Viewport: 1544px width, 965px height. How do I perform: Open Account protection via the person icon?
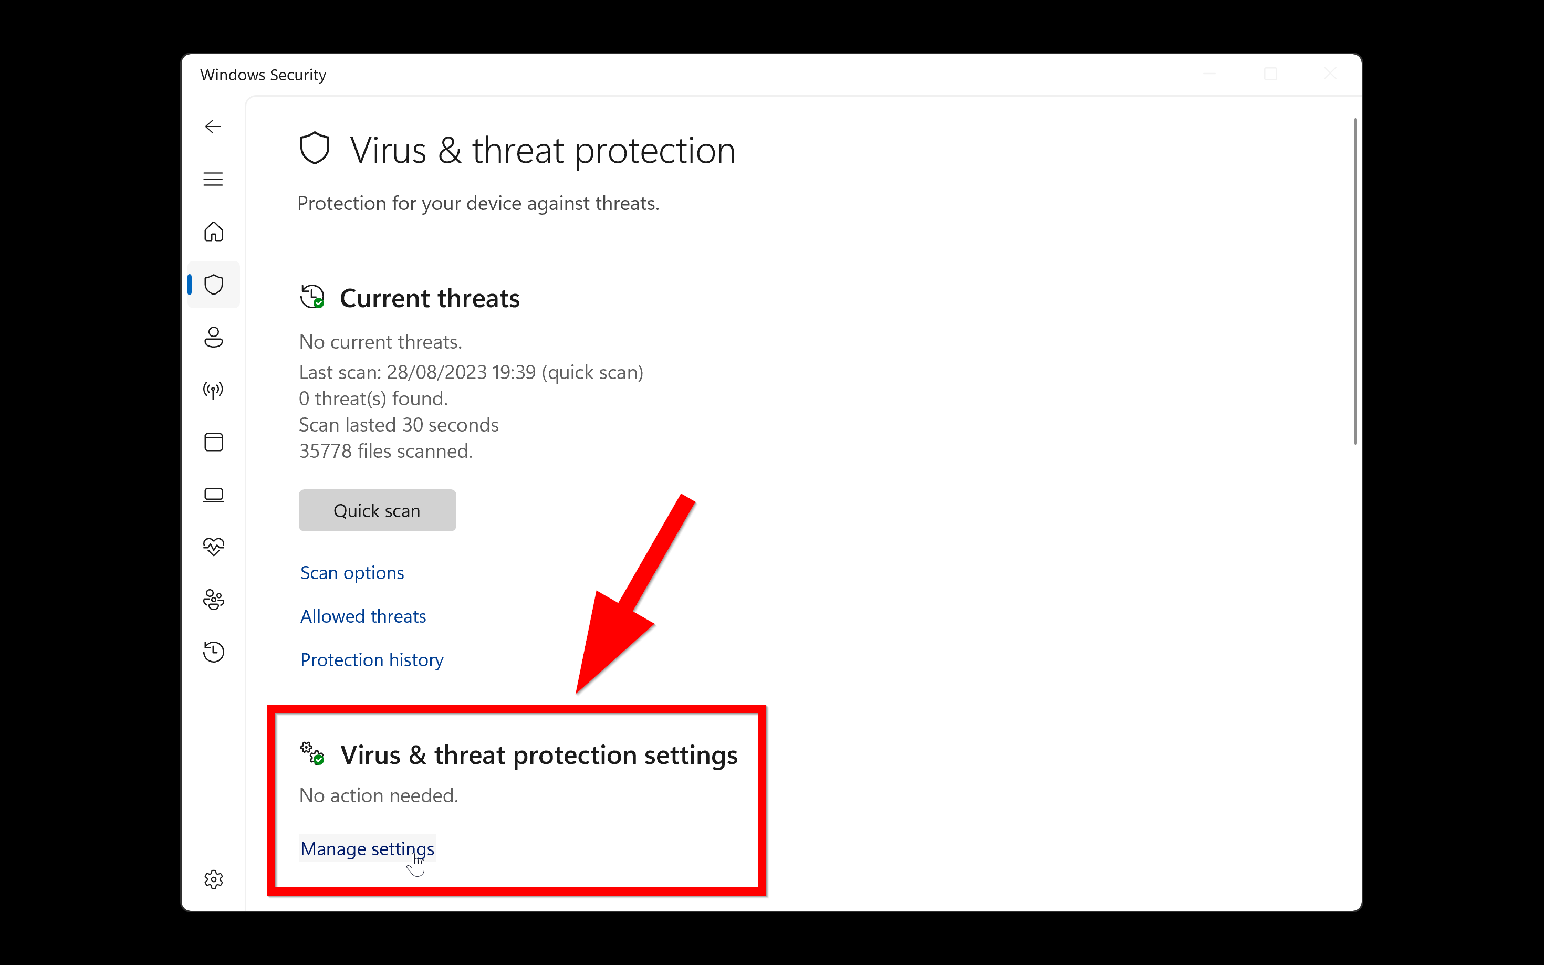[x=213, y=338]
